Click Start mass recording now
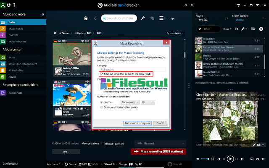 pos(137,123)
